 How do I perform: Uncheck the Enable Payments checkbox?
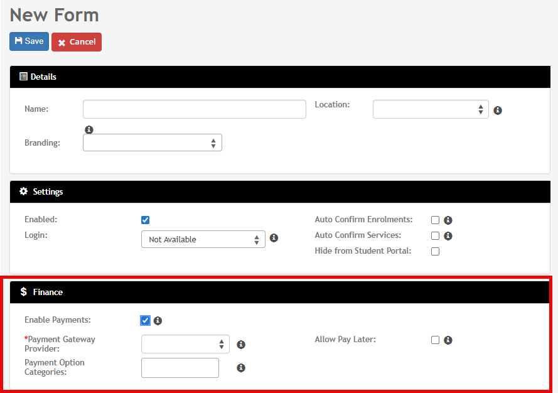145,320
